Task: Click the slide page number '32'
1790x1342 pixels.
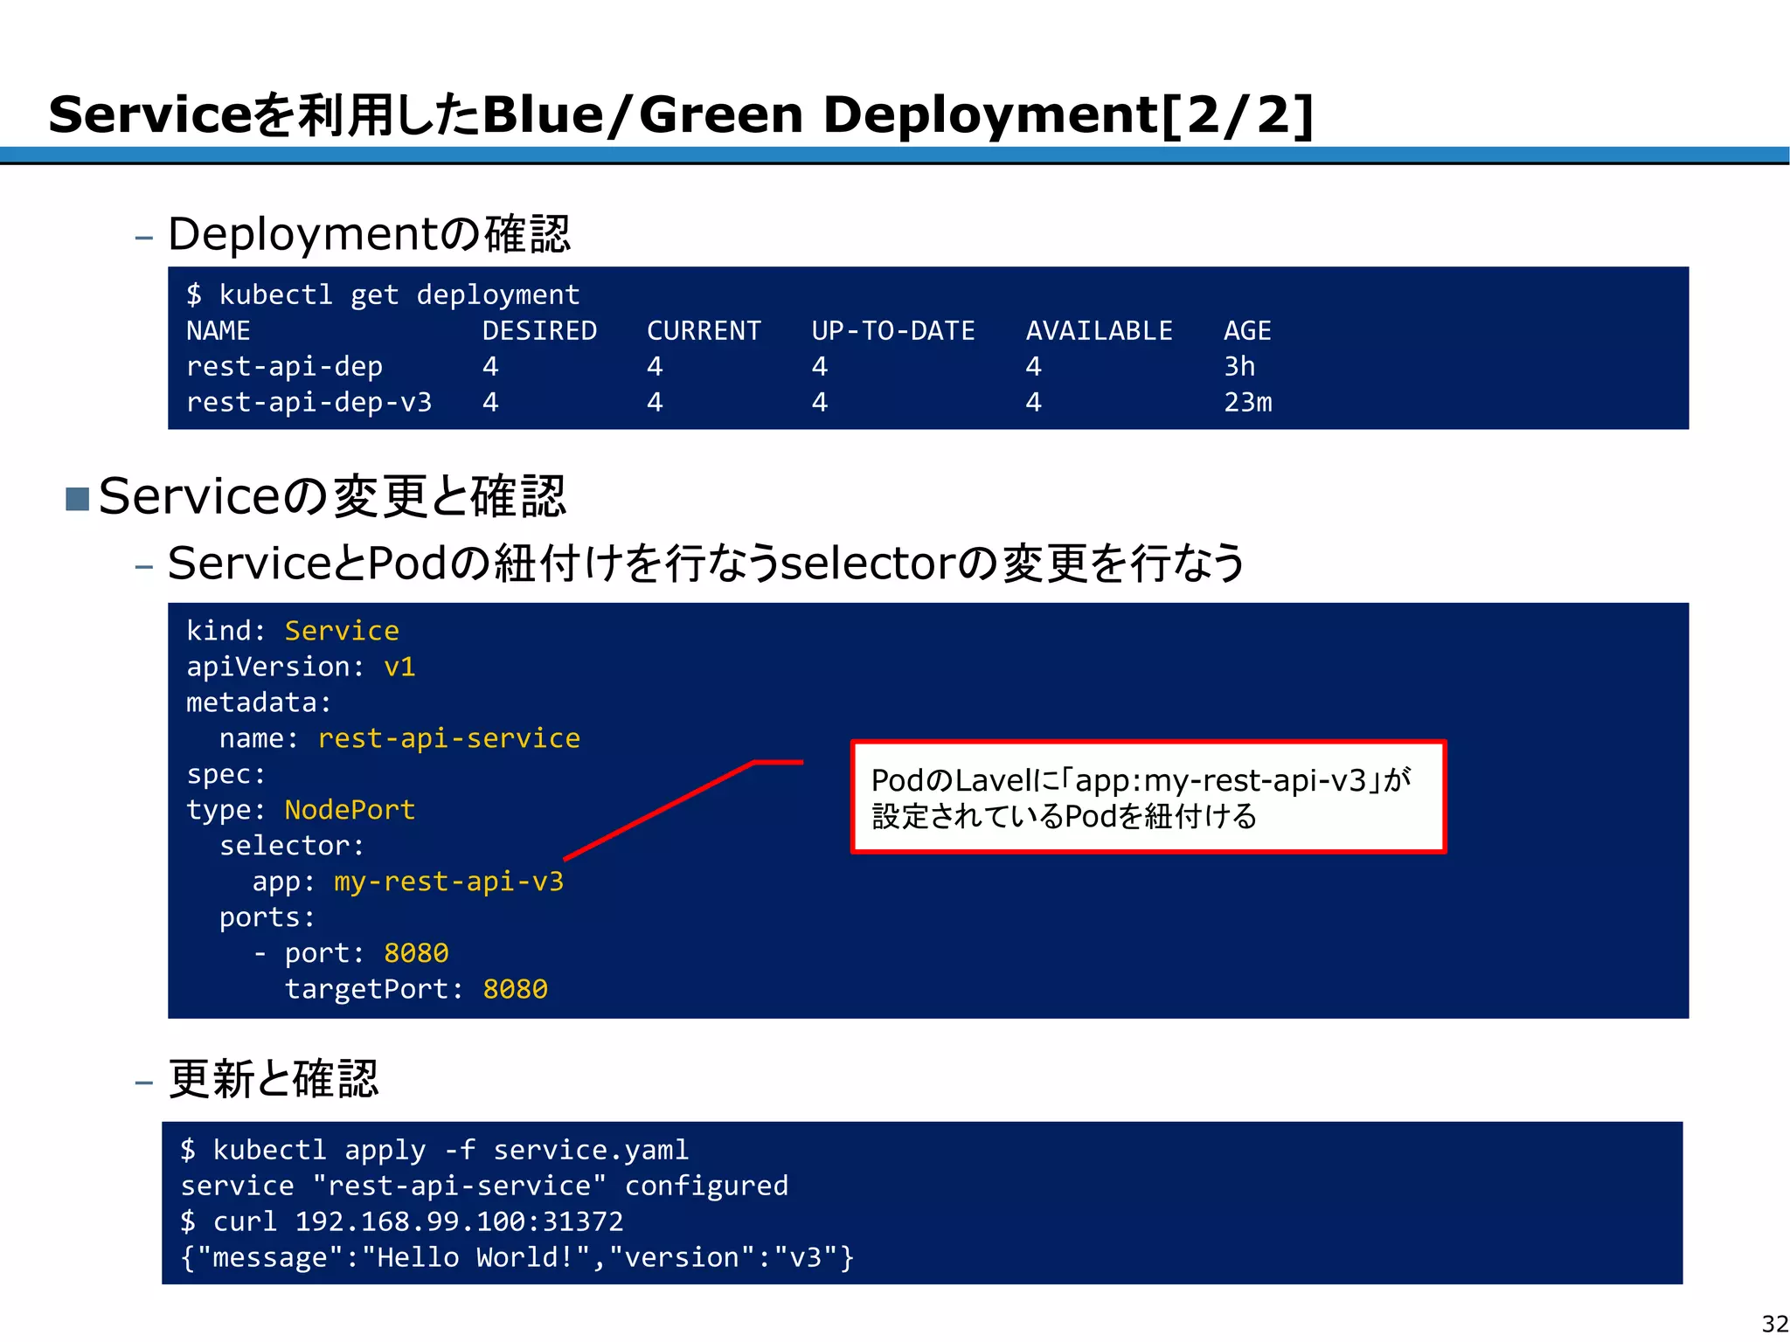Action: tap(1775, 1324)
